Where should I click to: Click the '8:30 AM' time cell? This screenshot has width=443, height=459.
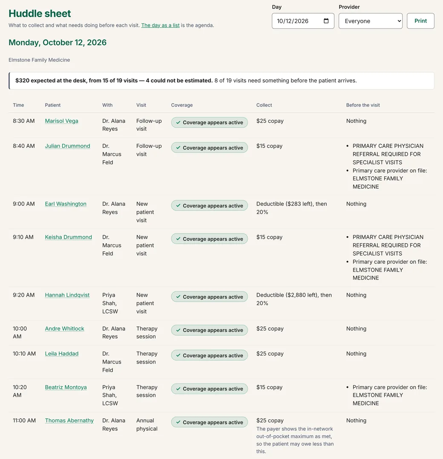click(24, 121)
